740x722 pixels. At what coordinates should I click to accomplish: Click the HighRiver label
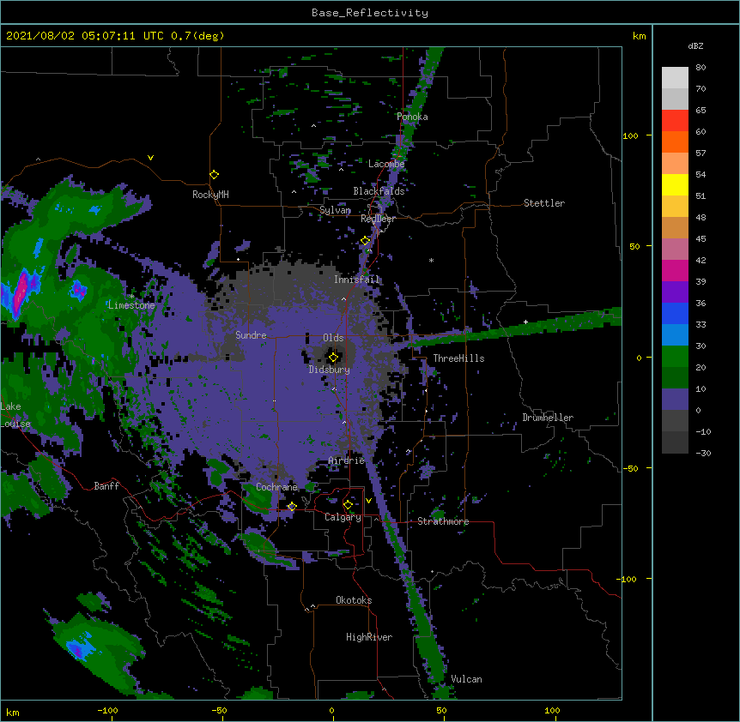[x=369, y=637]
